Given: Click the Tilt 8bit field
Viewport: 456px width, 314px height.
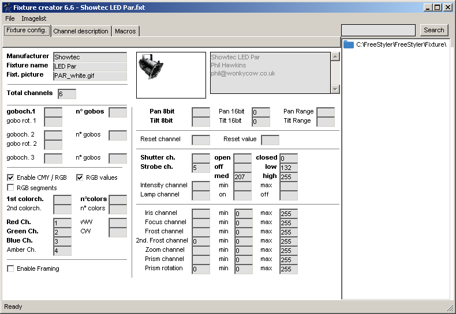Looking at the screenshot, I should [x=201, y=122].
